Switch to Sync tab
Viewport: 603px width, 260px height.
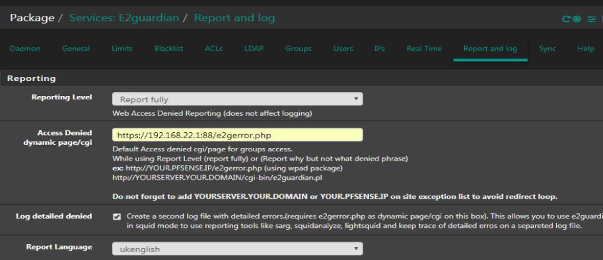548,49
